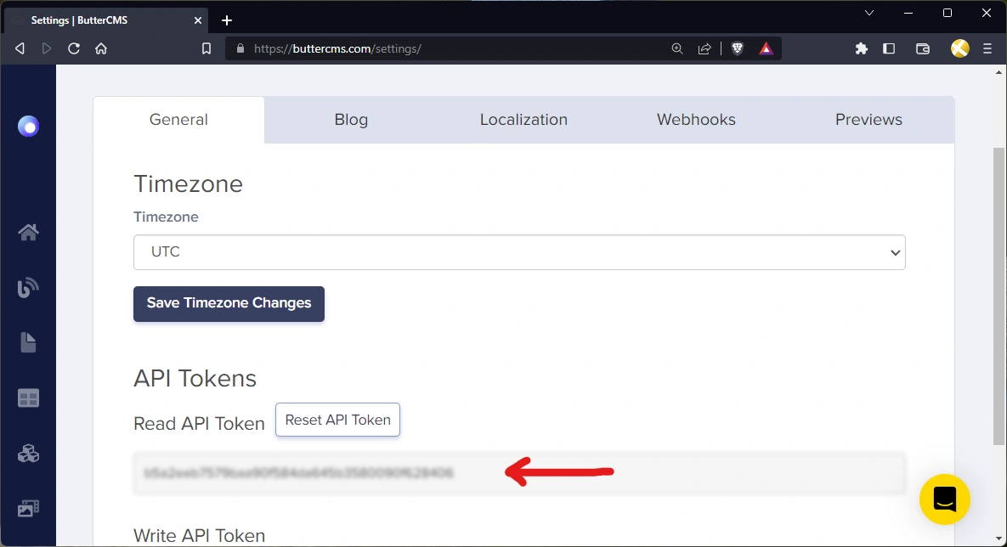1007x547 pixels.
Task: Click the share icon in address bar
Action: pos(704,48)
